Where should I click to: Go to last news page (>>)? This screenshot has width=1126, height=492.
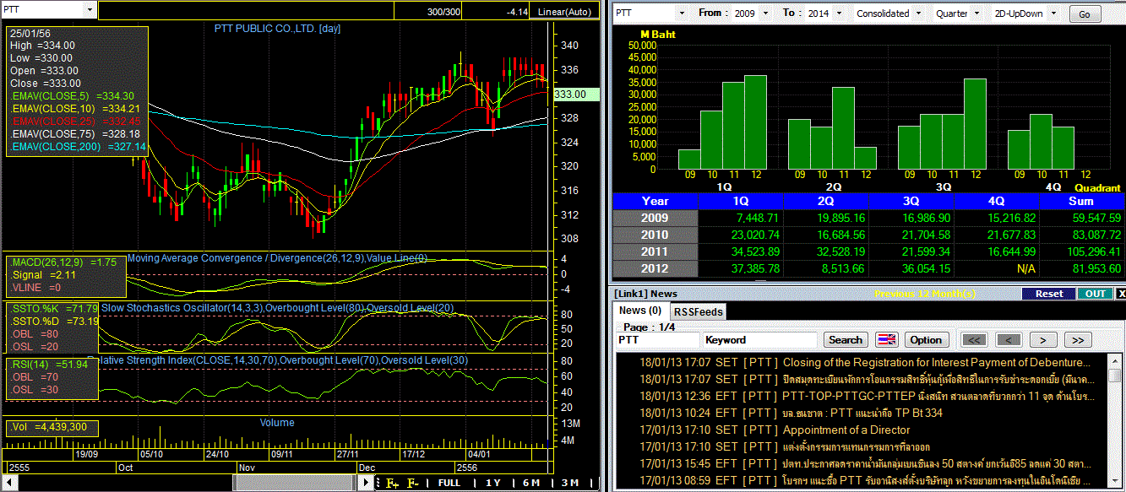[1078, 340]
